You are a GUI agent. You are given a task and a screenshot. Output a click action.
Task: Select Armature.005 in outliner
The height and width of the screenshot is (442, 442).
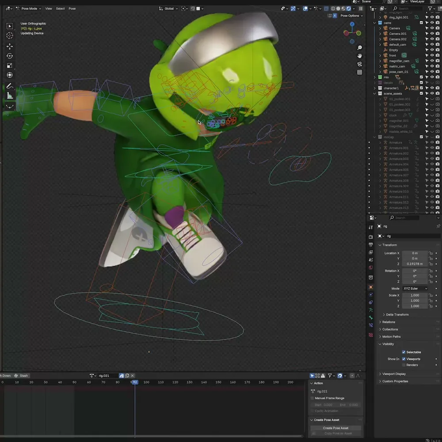click(399, 170)
